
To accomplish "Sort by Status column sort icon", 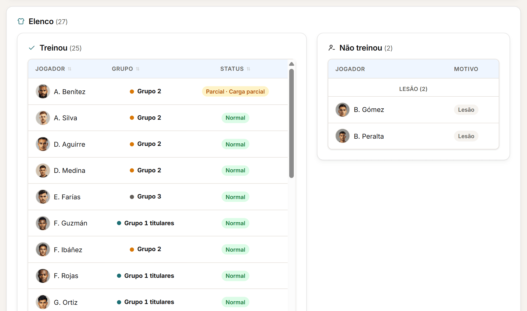I will [x=248, y=69].
